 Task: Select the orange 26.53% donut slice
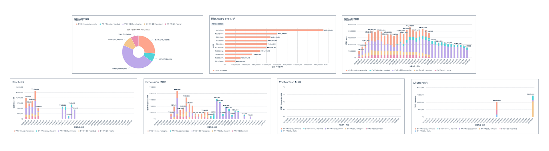148,44
